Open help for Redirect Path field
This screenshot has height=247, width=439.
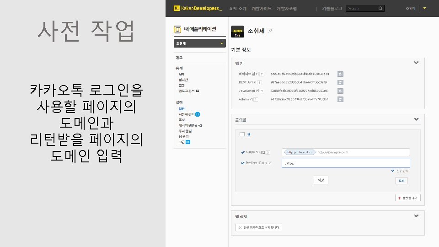click(270, 163)
